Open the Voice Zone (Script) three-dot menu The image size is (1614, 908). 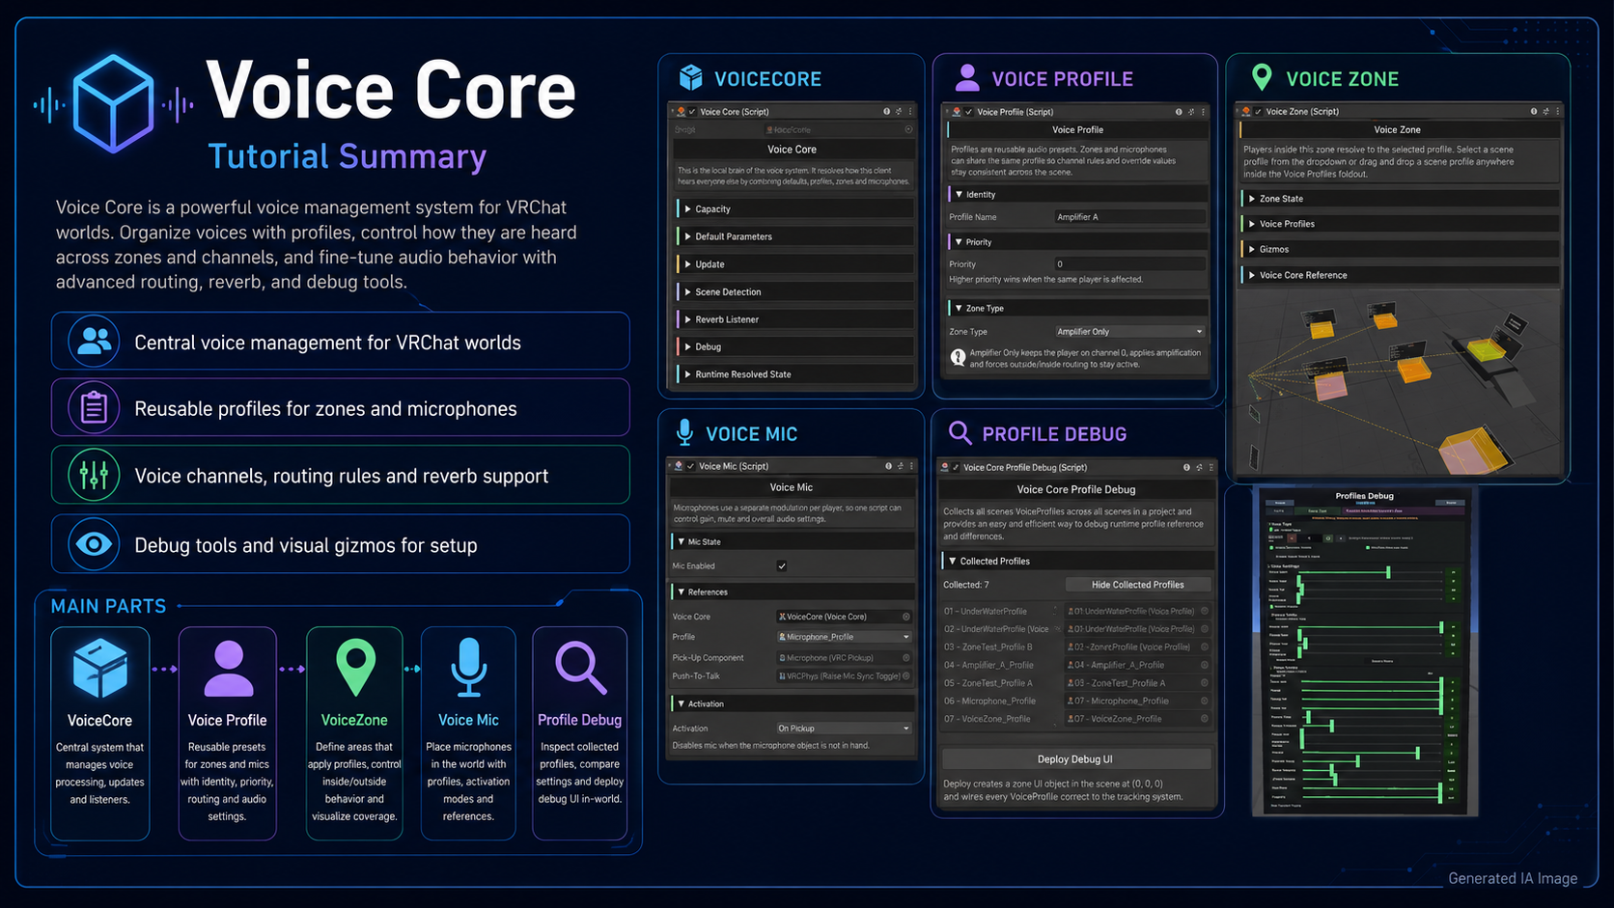pyautogui.click(x=1558, y=112)
